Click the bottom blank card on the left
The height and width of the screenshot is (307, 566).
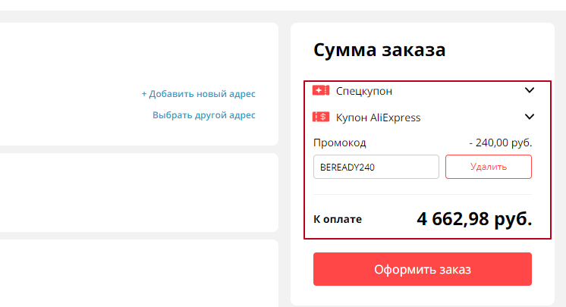point(137,273)
